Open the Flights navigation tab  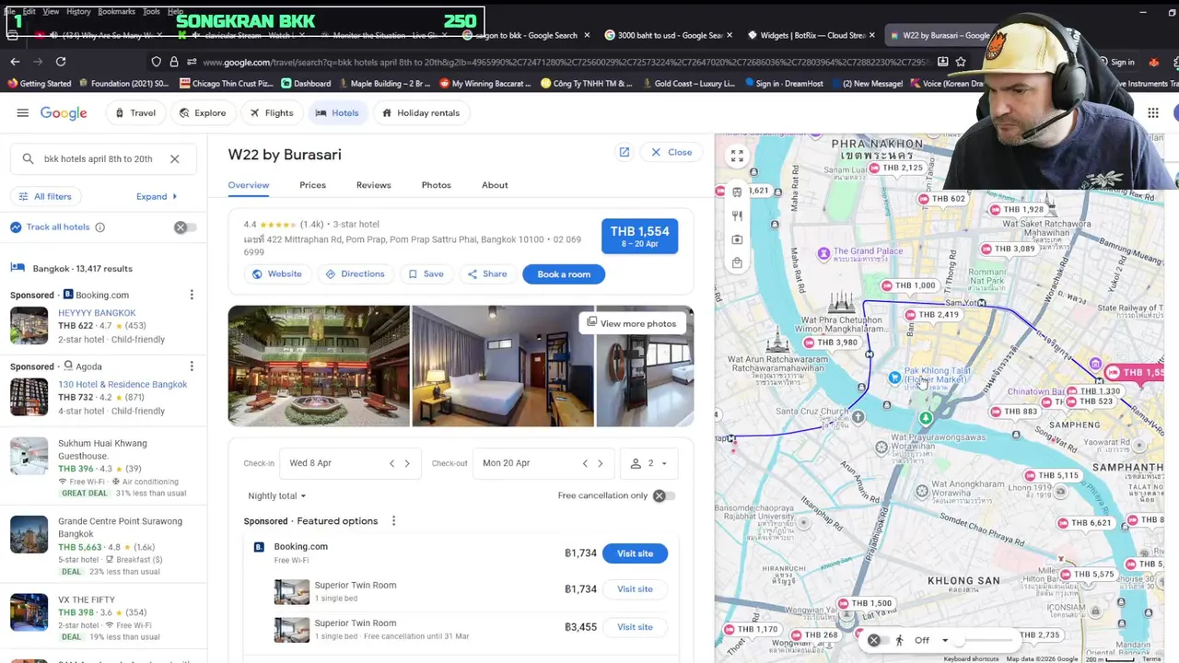pos(271,112)
